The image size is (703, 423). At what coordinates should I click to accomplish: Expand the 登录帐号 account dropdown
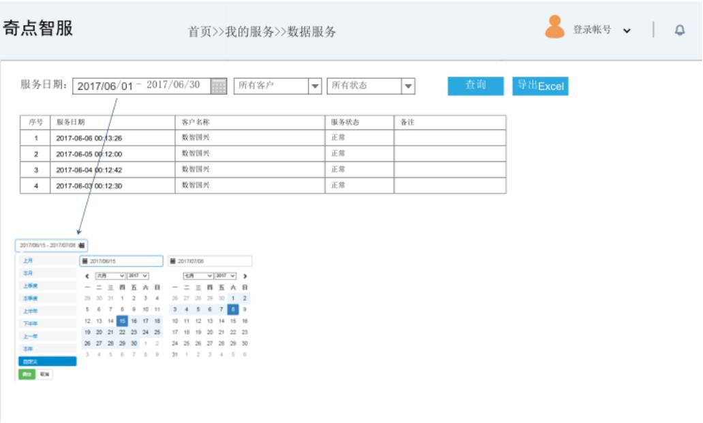[627, 31]
